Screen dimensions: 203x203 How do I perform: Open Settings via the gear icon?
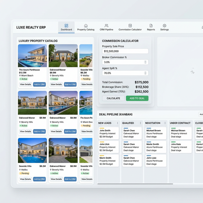coord(164,26)
